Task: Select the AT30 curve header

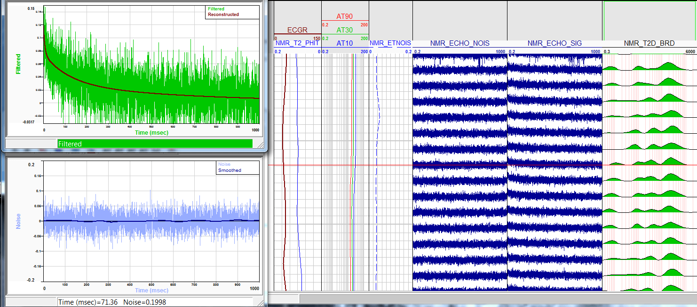Action: (345, 30)
